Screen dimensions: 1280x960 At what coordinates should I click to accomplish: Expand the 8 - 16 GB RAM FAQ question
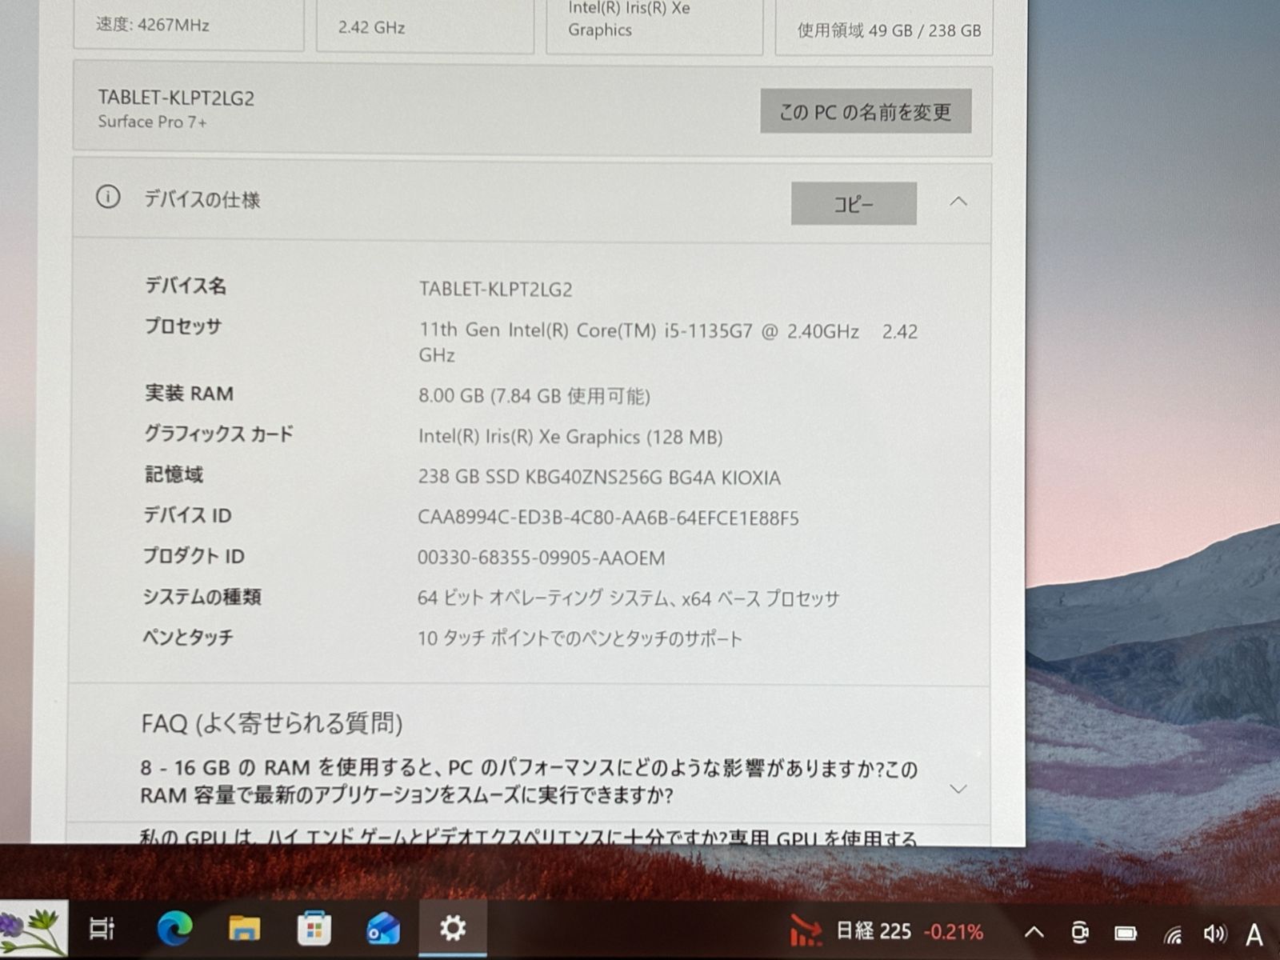coord(529,782)
